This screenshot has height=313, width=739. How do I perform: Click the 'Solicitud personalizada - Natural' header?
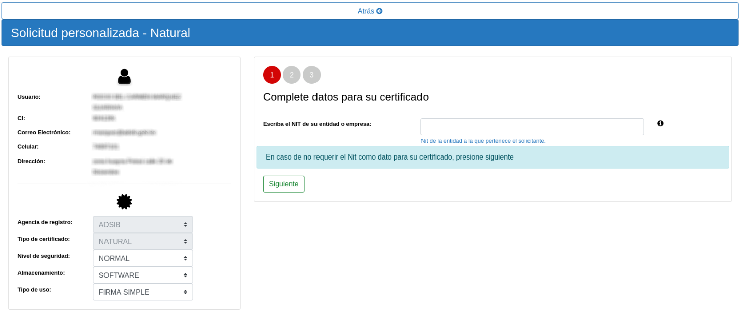(100, 33)
